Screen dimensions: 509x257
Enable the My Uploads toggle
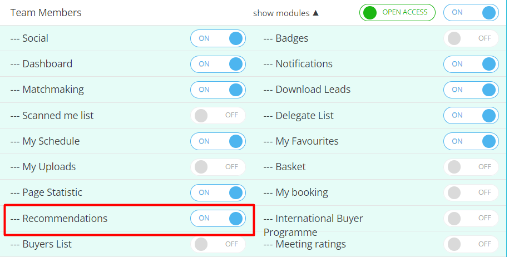218,167
